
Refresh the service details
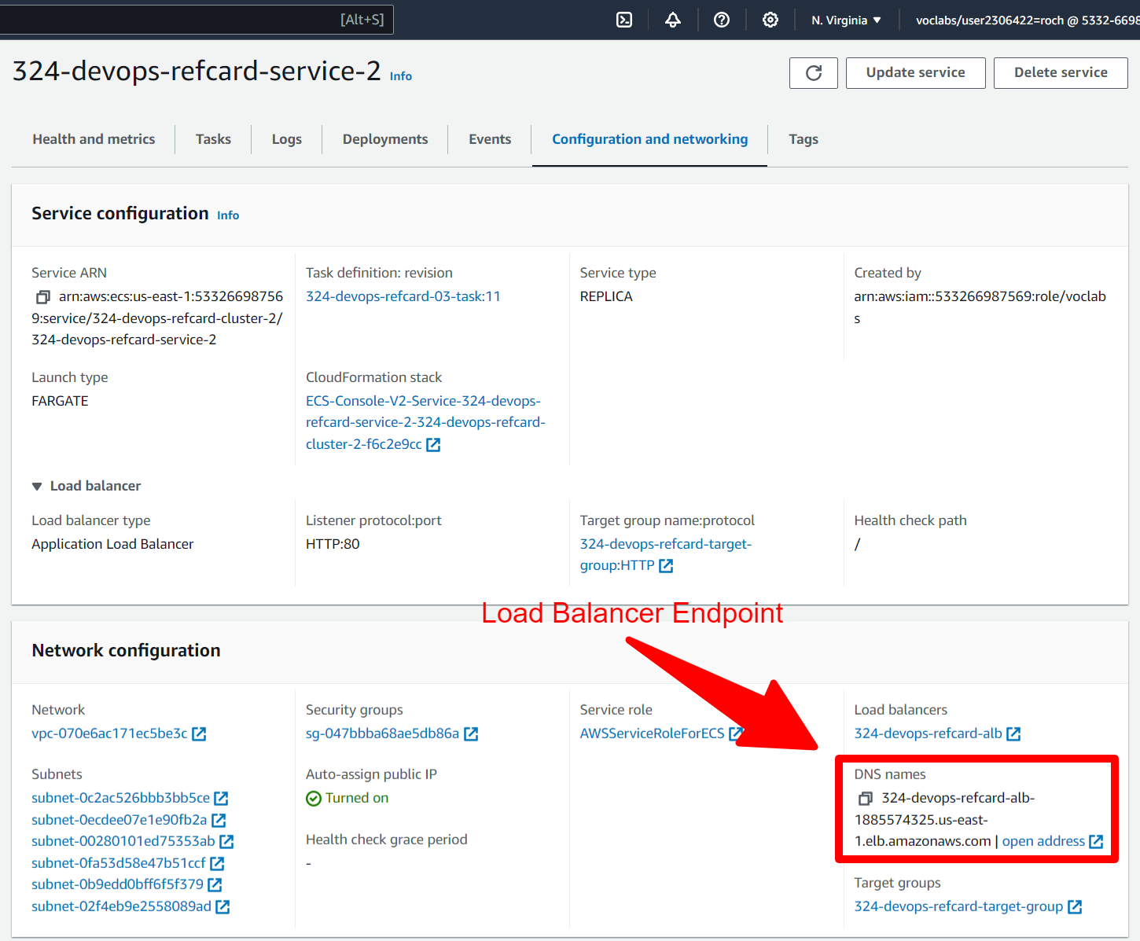[814, 73]
